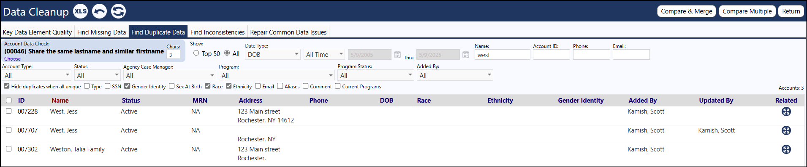Click the address Rochester, NY 14612

[266, 120]
